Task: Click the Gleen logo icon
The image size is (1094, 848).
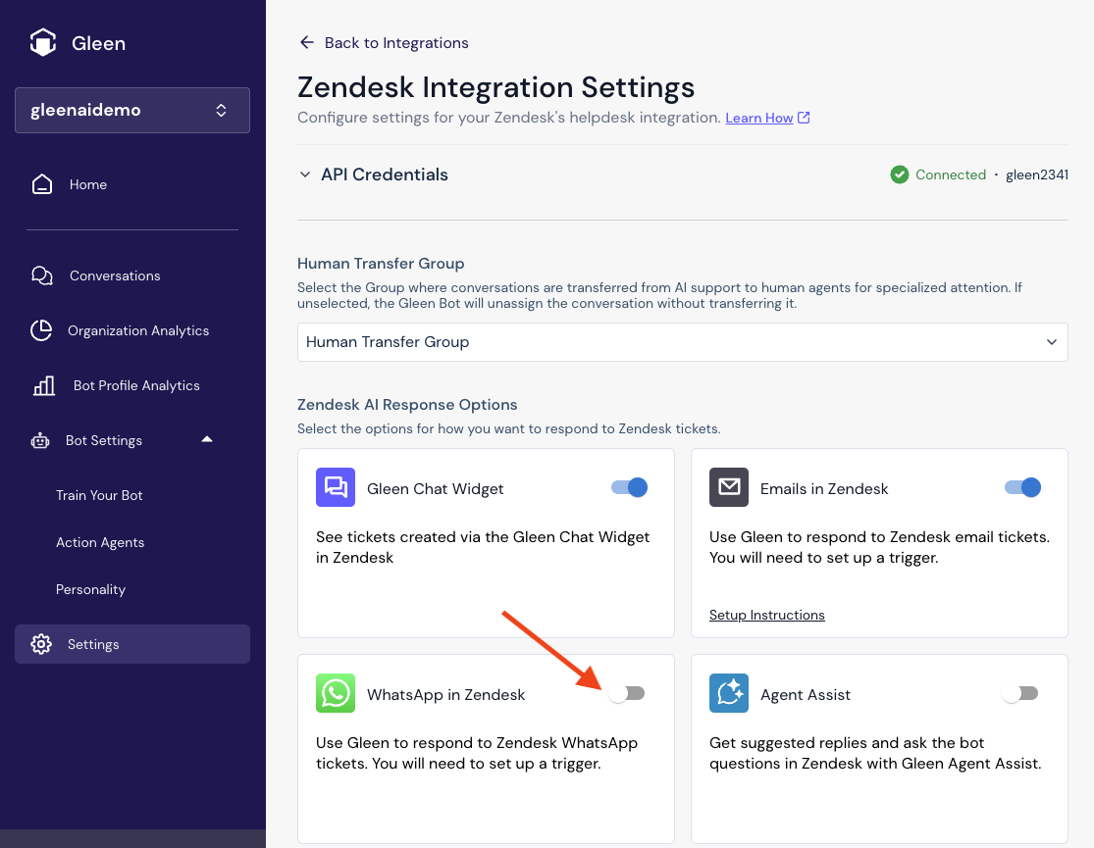Action: (42, 43)
